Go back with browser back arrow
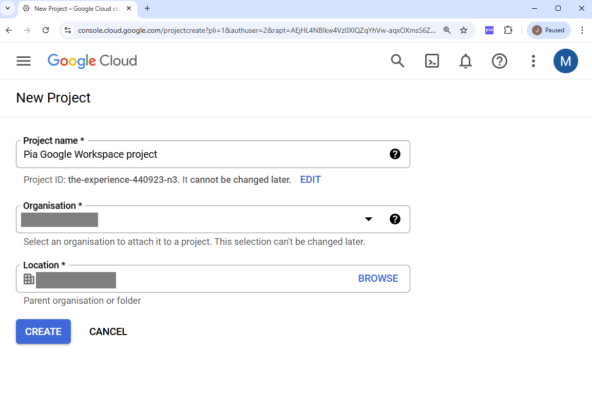 pyautogui.click(x=9, y=30)
